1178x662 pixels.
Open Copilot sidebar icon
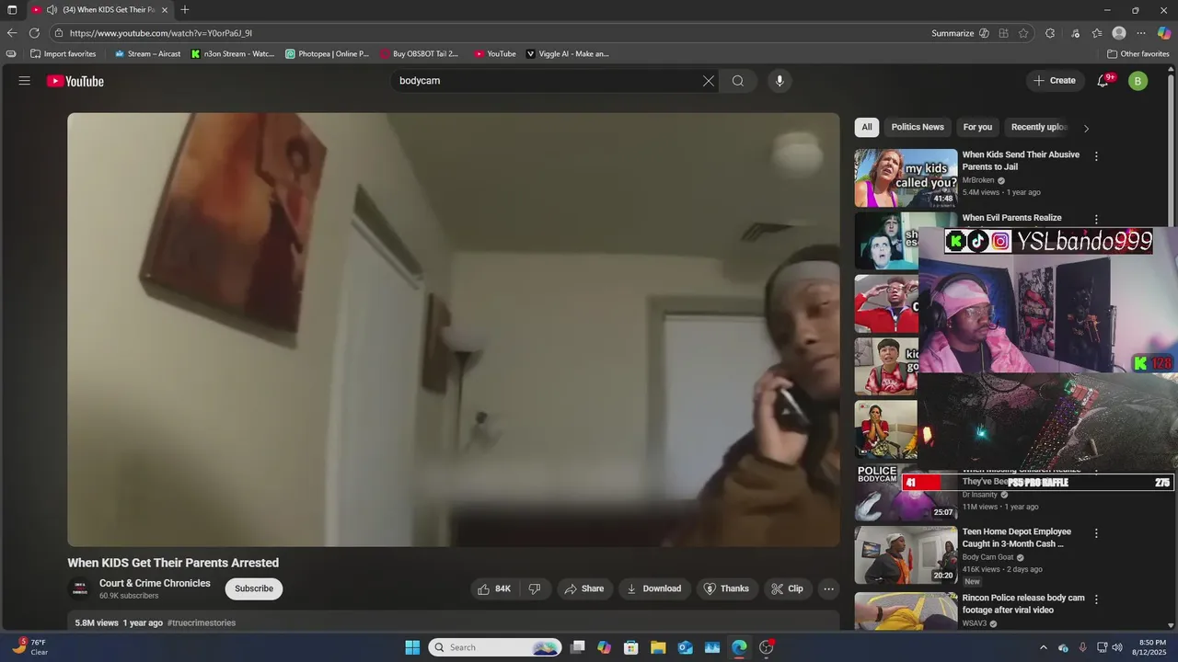pyautogui.click(x=1164, y=33)
